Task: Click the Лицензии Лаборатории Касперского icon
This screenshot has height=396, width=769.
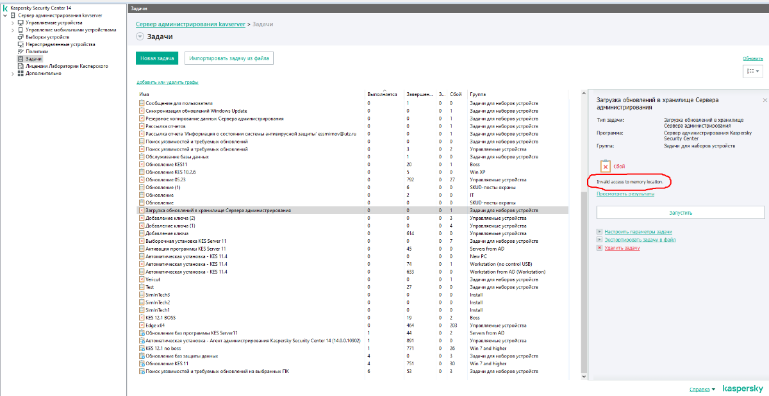Action: (x=21, y=66)
